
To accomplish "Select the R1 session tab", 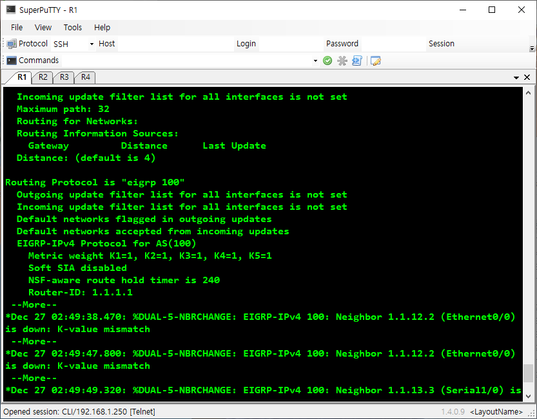I will pos(21,77).
